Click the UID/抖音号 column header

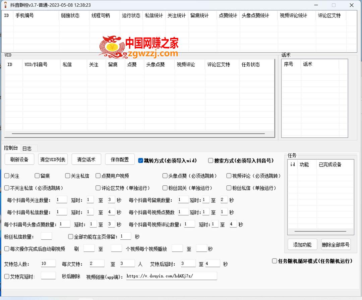click(42, 65)
